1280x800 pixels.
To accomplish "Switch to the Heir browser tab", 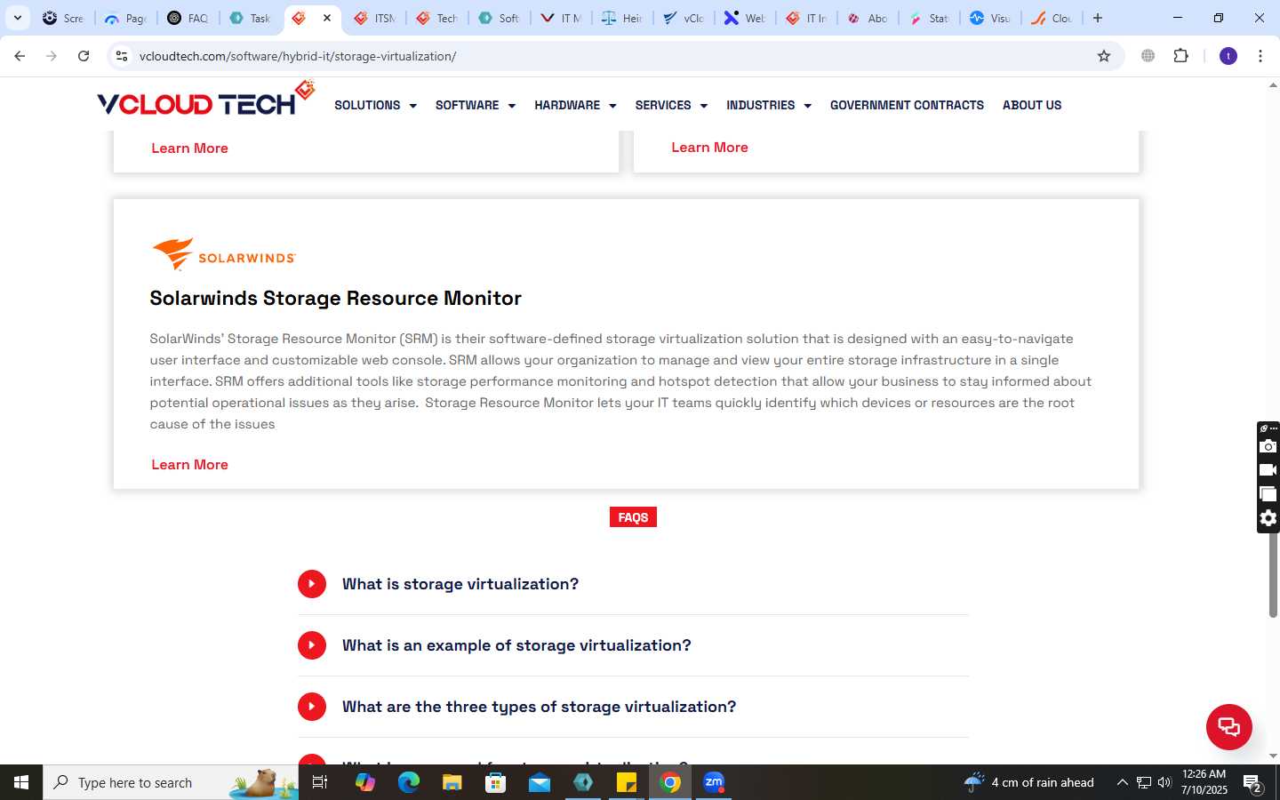I will pos(622,18).
